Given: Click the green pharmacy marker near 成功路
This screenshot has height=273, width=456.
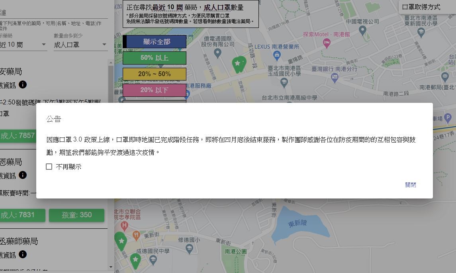Looking at the screenshot, I should point(239,64).
